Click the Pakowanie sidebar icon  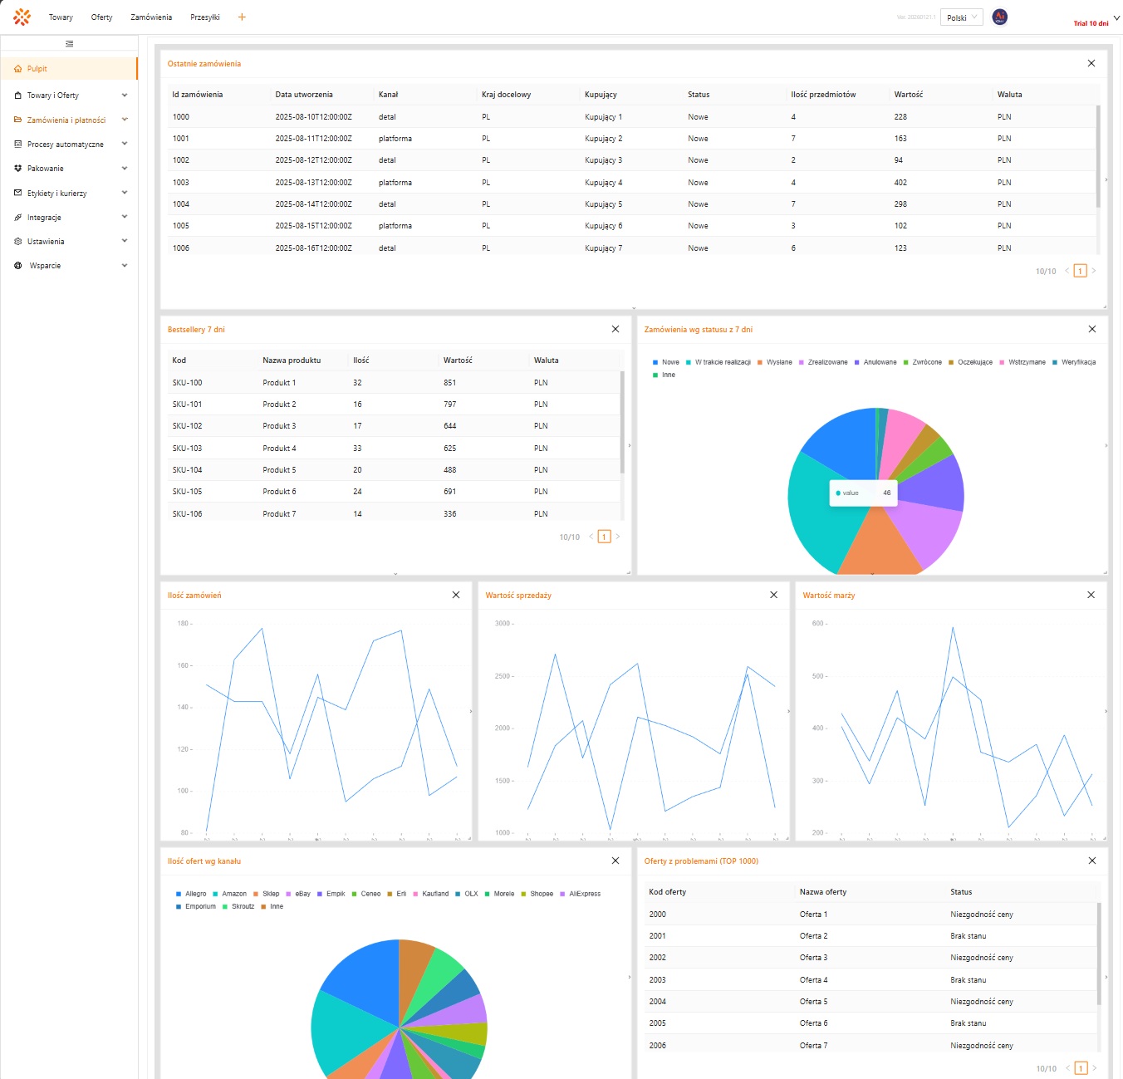[x=18, y=169]
